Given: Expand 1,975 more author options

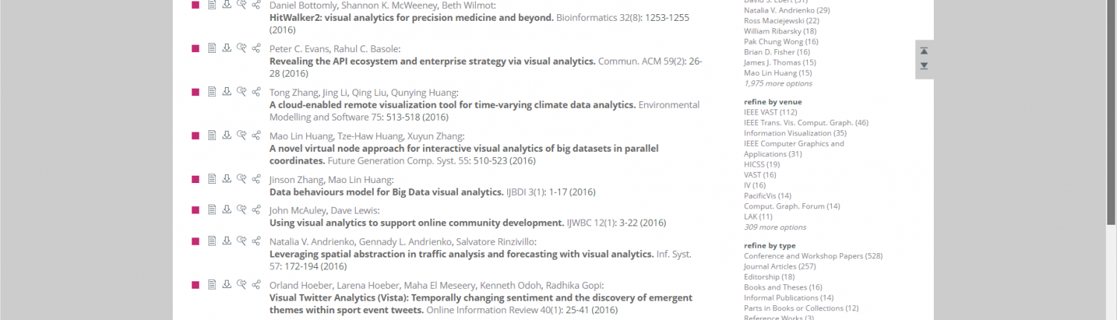Looking at the screenshot, I should [x=778, y=83].
